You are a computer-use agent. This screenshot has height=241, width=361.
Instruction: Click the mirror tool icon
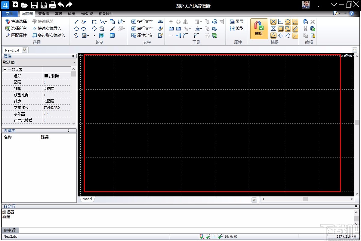(186, 22)
